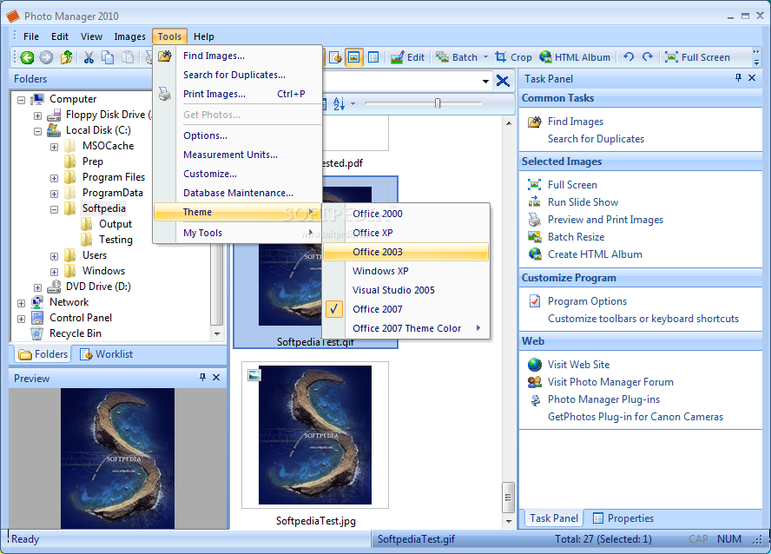Click the Find Images icon in Tools menu
The height and width of the screenshot is (554, 771).
165,56
